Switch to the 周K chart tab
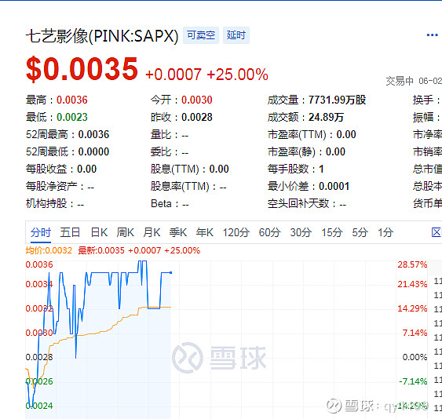 point(126,233)
